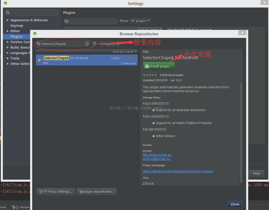The height and width of the screenshot is (210, 269).
Task: Click the SelectorChapek repository search field
Action: click(x=63, y=44)
